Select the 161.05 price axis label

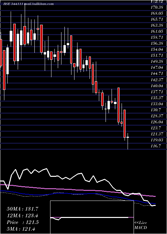point(157,31)
